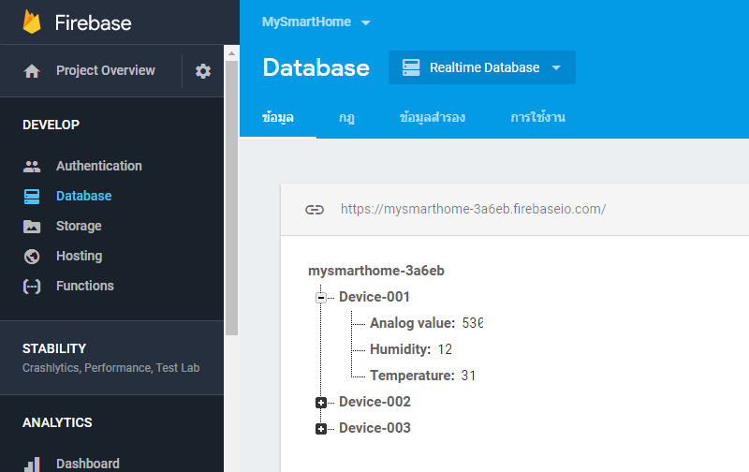Click the Humidity key
This screenshot has height=472, width=749.
click(401, 349)
